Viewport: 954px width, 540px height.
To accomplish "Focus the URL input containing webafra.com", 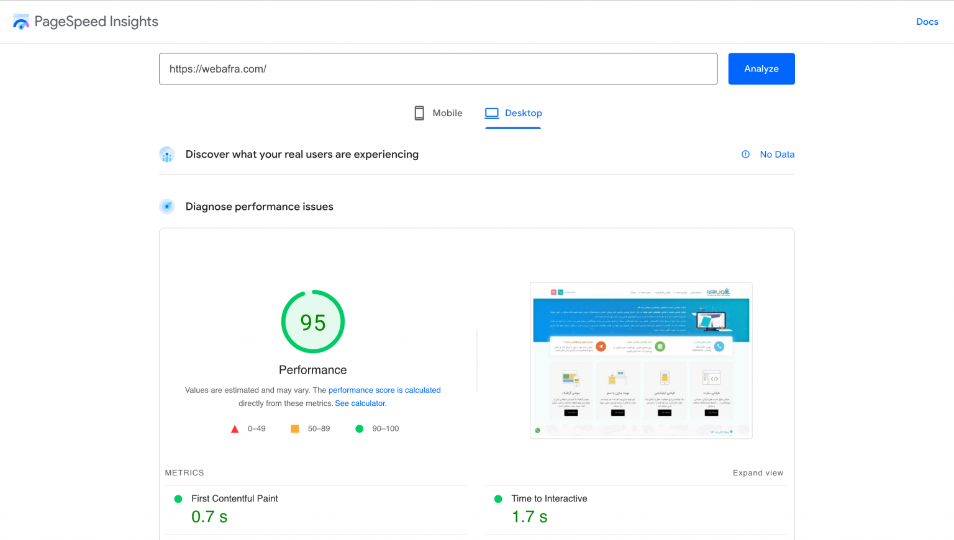I will (x=438, y=69).
